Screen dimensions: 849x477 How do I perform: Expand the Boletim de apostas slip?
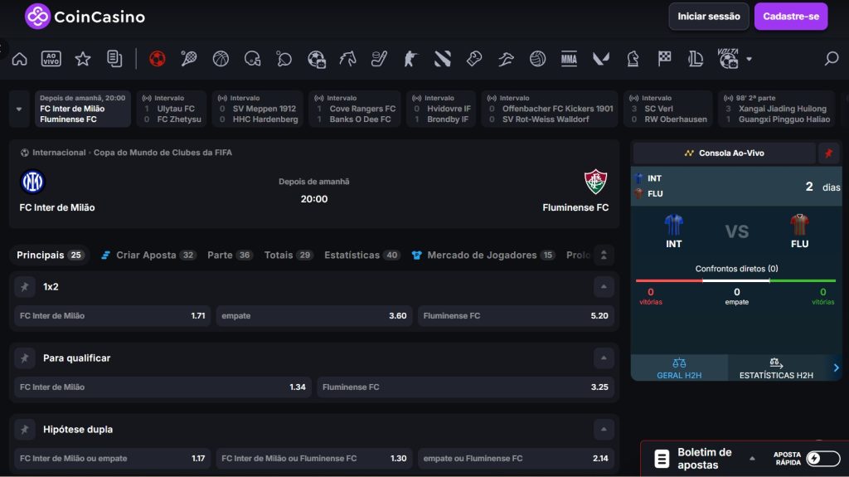point(752,459)
